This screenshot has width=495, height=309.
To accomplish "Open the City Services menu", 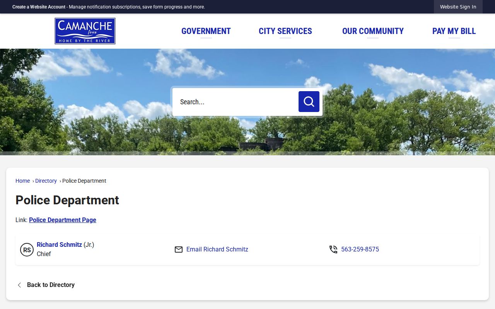I will (285, 31).
